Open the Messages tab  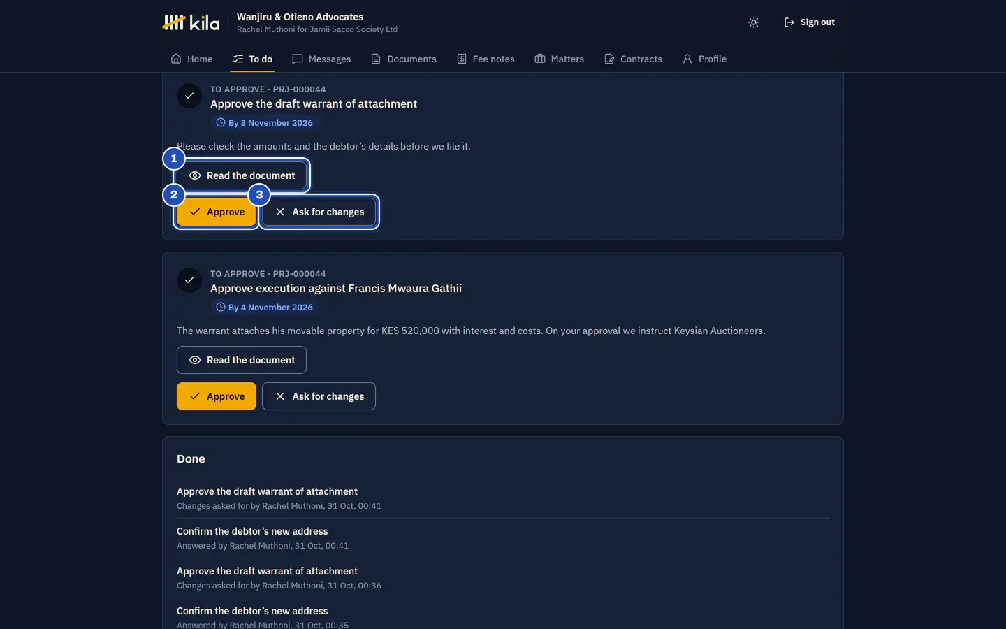click(x=321, y=59)
